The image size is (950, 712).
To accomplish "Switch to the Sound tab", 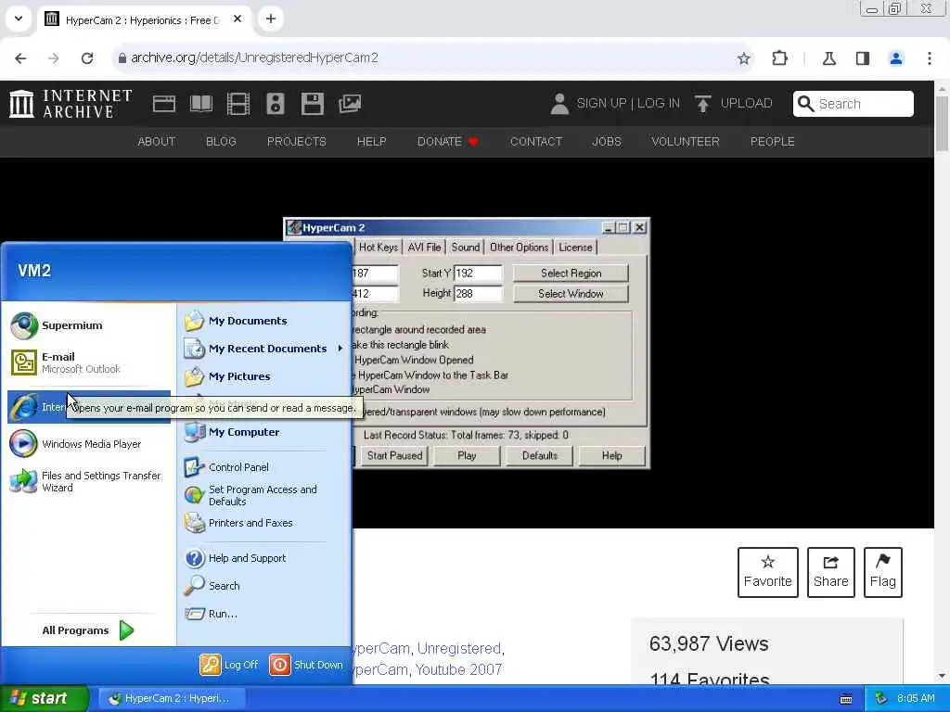I will 466,247.
